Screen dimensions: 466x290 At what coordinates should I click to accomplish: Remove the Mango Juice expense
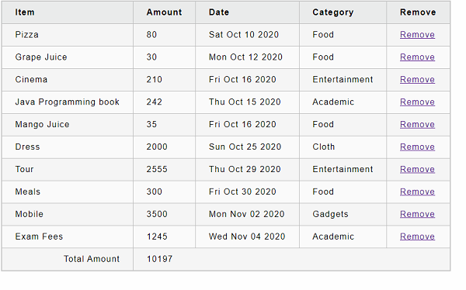[417, 124]
